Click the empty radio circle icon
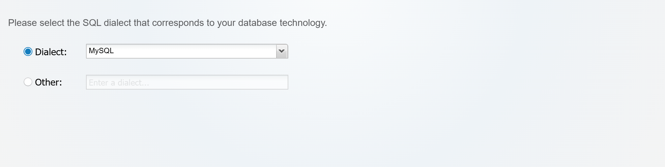 [x=28, y=82]
